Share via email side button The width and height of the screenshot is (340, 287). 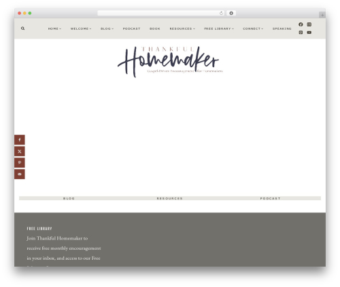click(20, 174)
